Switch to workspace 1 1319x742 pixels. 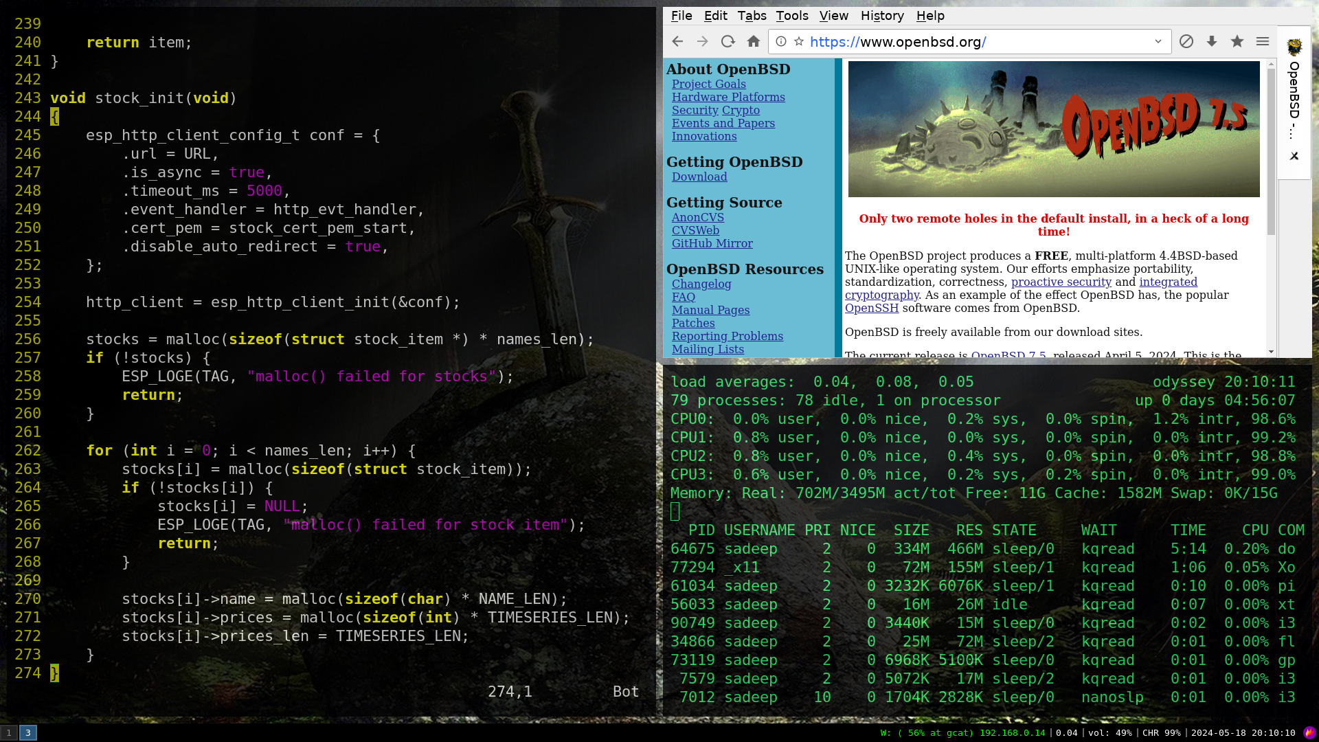tap(9, 733)
